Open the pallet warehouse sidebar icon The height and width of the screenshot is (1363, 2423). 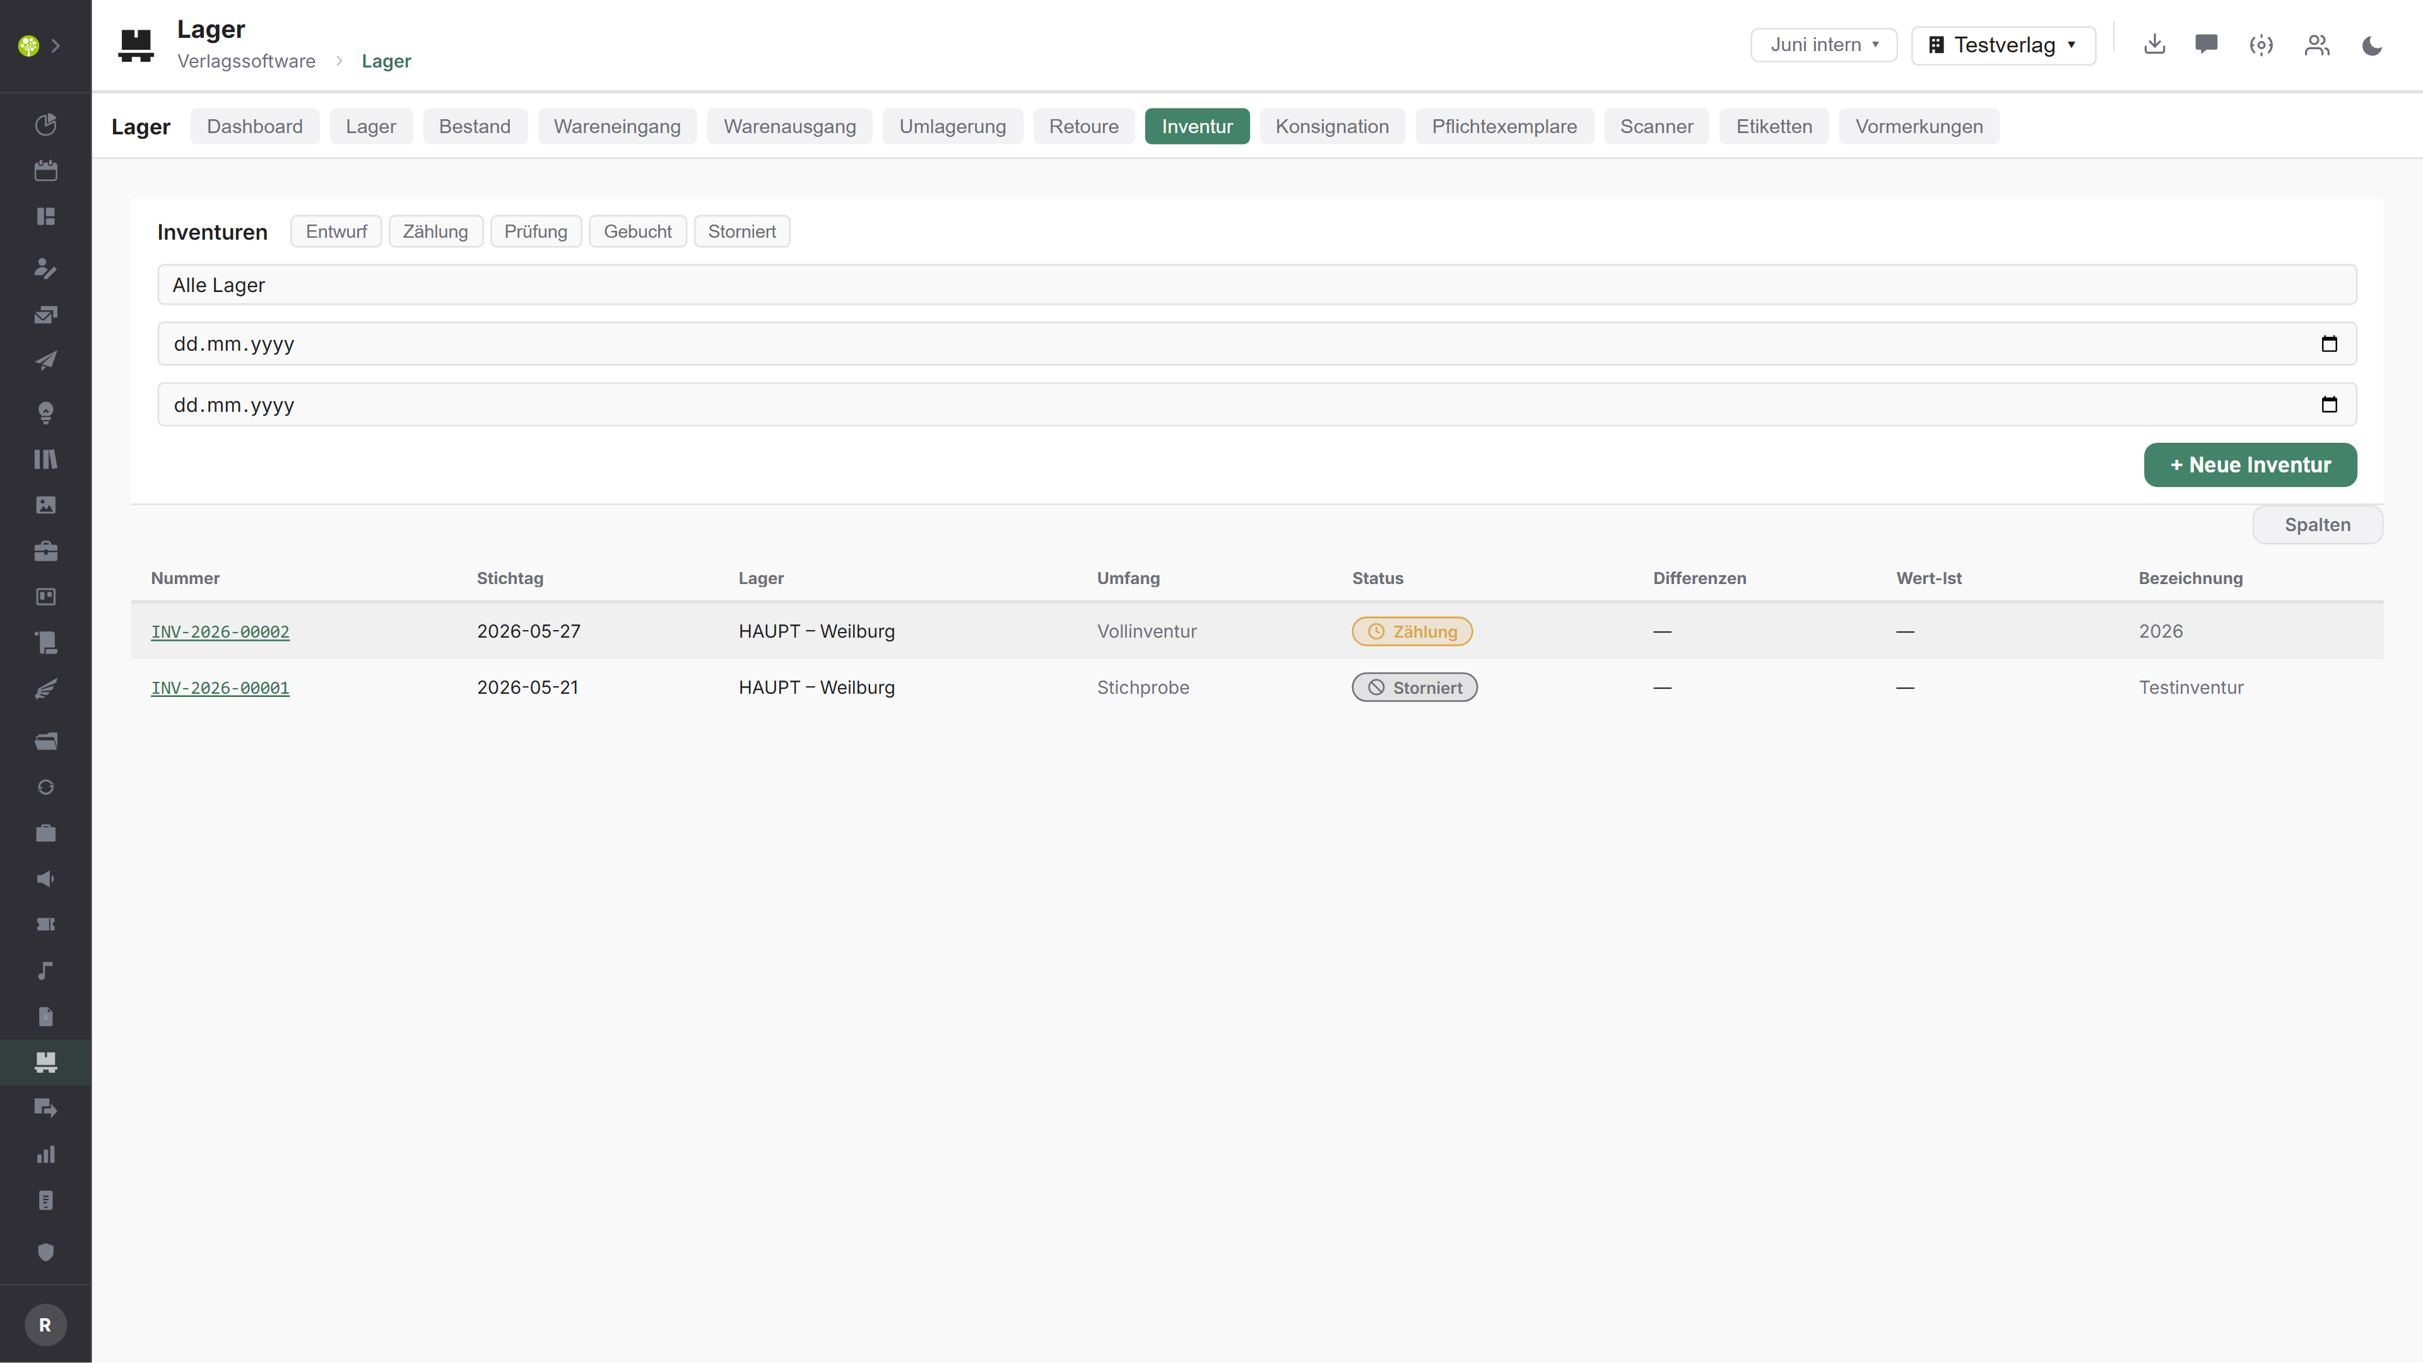point(45,1063)
